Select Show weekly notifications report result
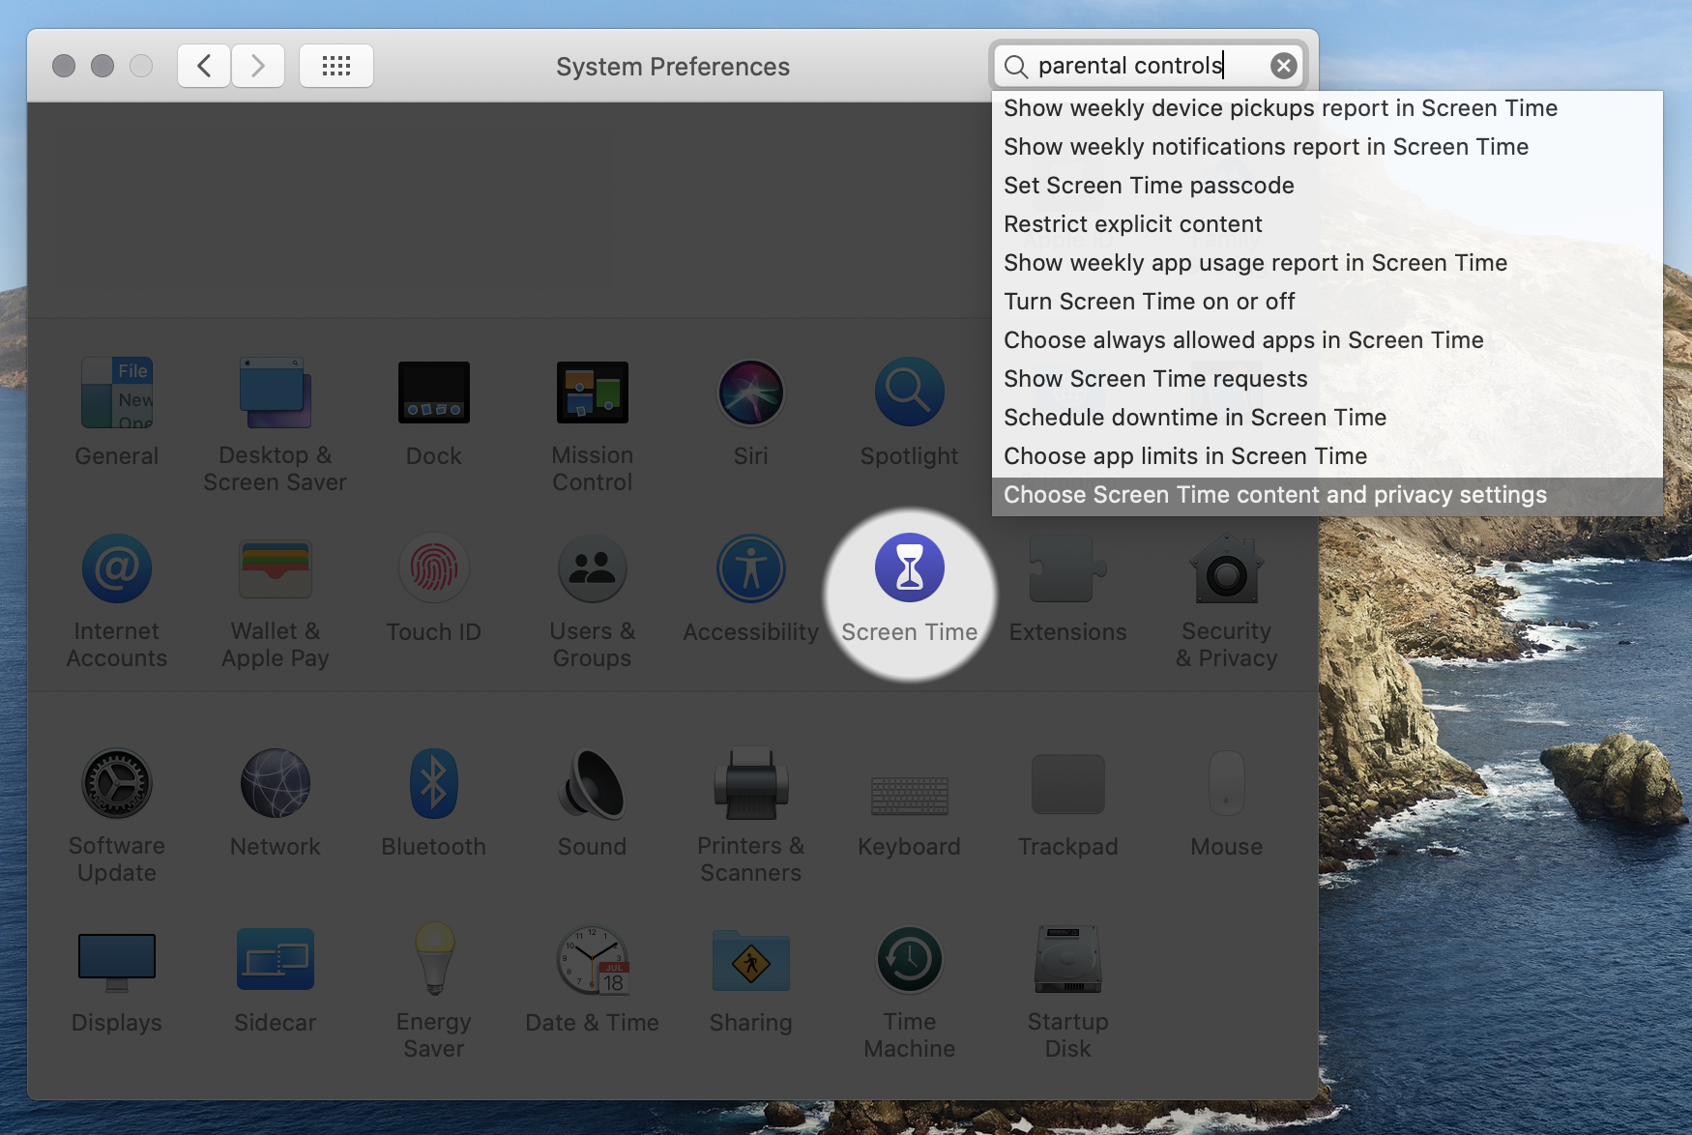The image size is (1692, 1135). tap(1327, 147)
